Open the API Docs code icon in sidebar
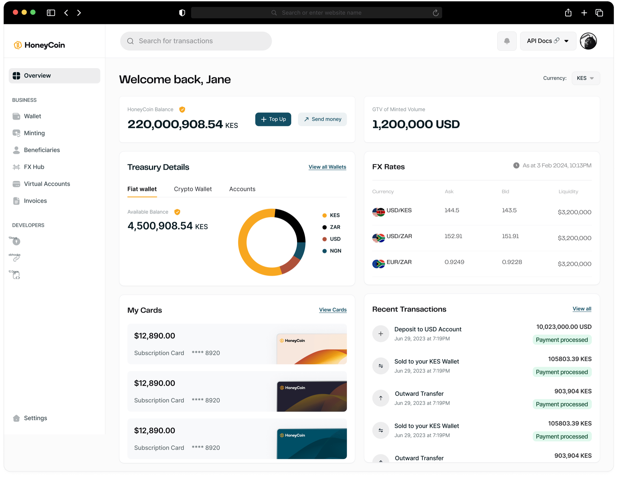The width and height of the screenshot is (617, 477). pos(16,276)
